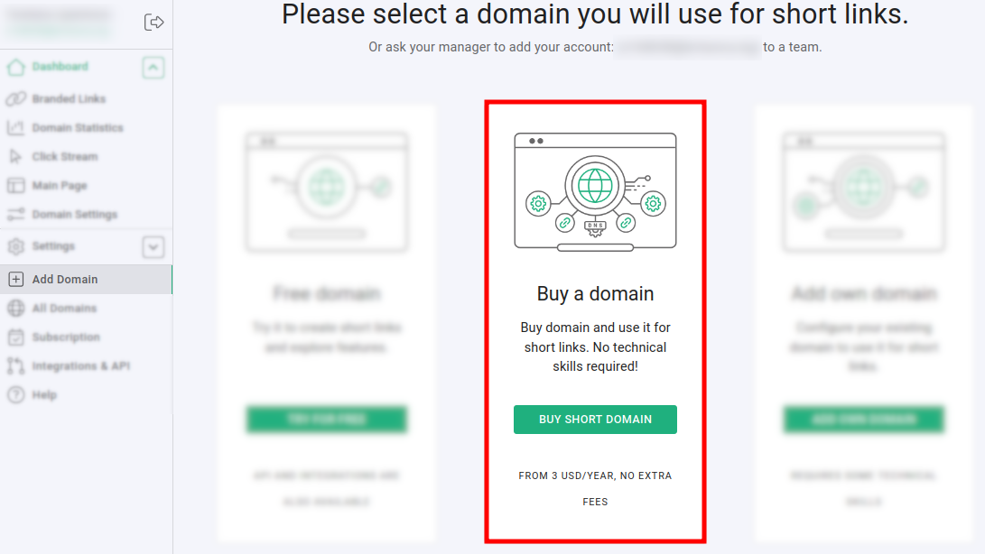Click the Try for Free button

(x=326, y=420)
